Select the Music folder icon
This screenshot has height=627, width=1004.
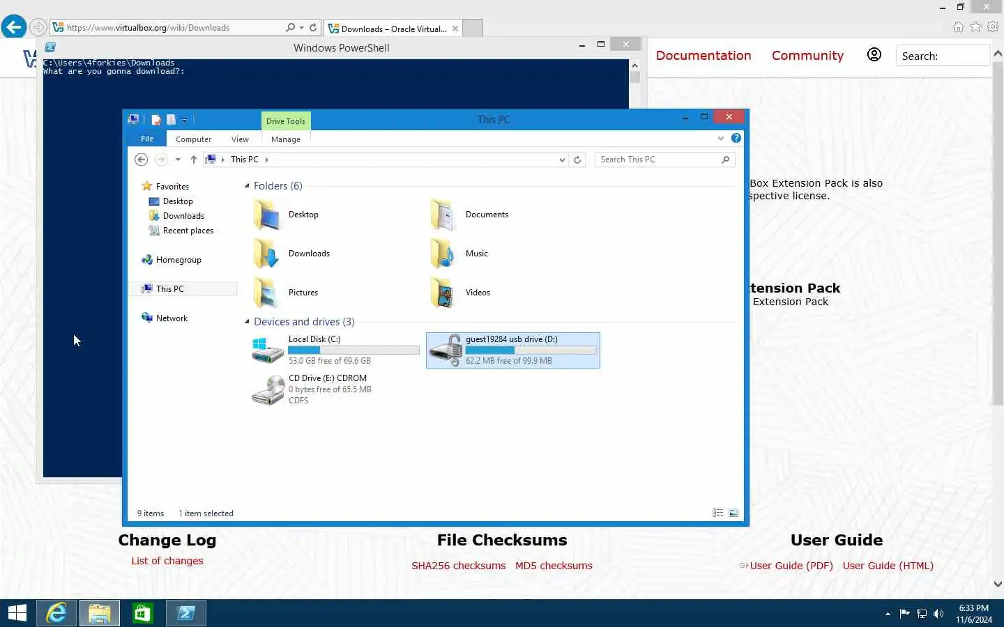click(x=443, y=254)
